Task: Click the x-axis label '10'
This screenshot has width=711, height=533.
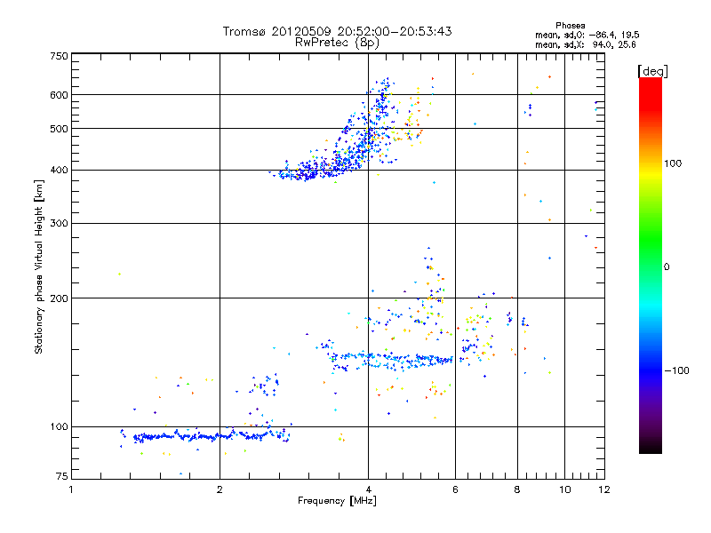Action: coord(565,489)
